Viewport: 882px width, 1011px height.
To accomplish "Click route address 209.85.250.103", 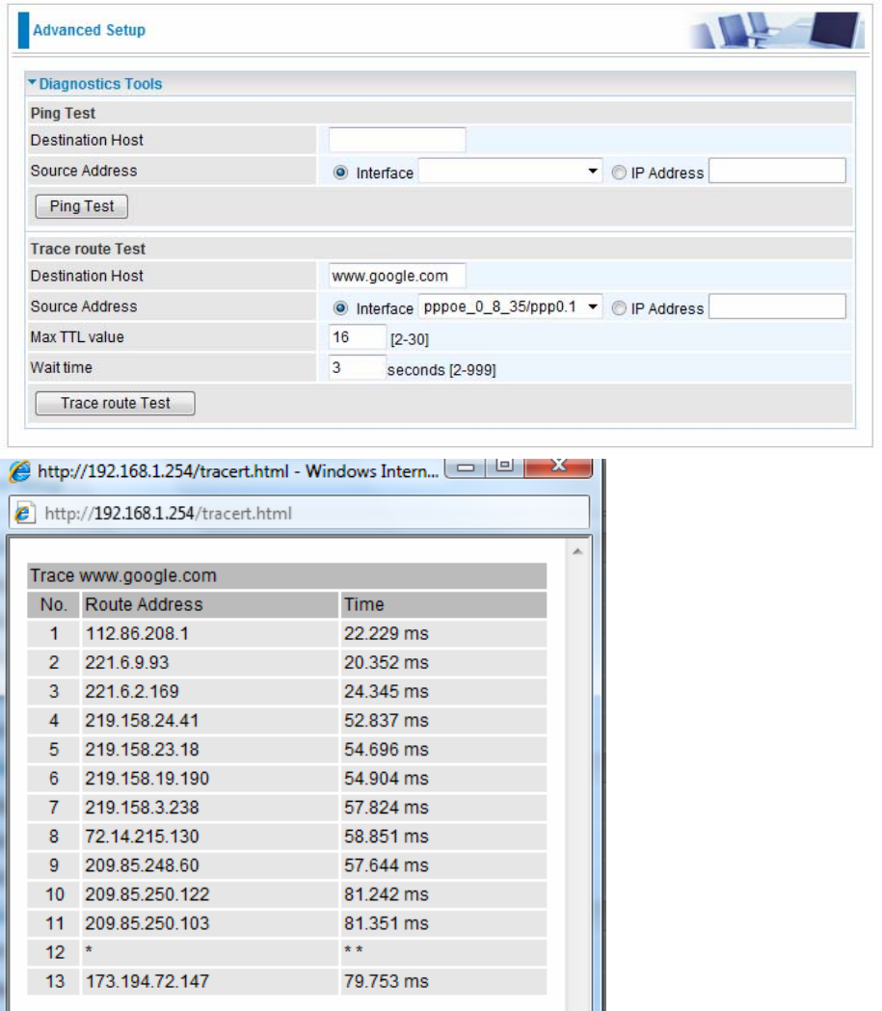I will (147, 923).
